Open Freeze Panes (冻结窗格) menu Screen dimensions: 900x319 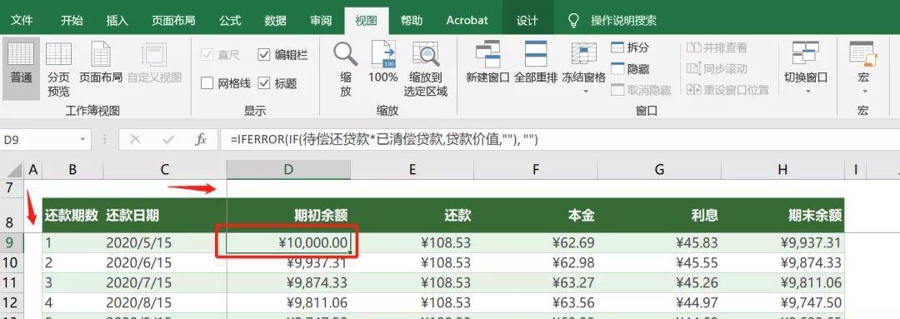[x=583, y=68]
